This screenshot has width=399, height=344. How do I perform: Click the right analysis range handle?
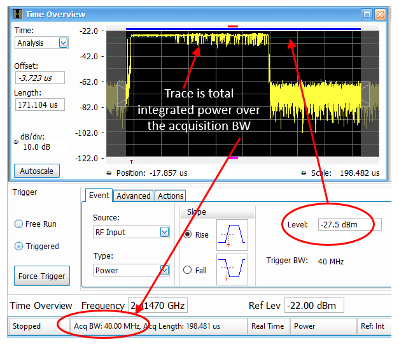365,94
